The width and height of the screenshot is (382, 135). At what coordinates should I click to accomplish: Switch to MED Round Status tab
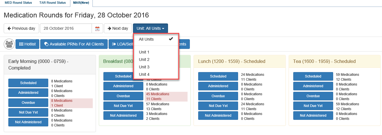(18, 3)
